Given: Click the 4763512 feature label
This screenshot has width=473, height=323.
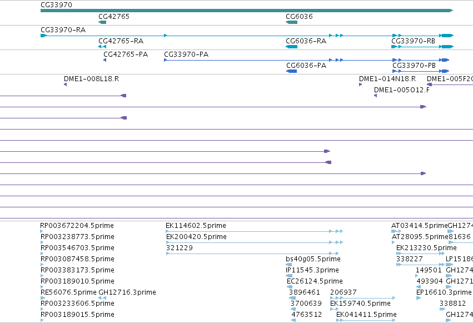Looking at the screenshot, I should point(307,315).
